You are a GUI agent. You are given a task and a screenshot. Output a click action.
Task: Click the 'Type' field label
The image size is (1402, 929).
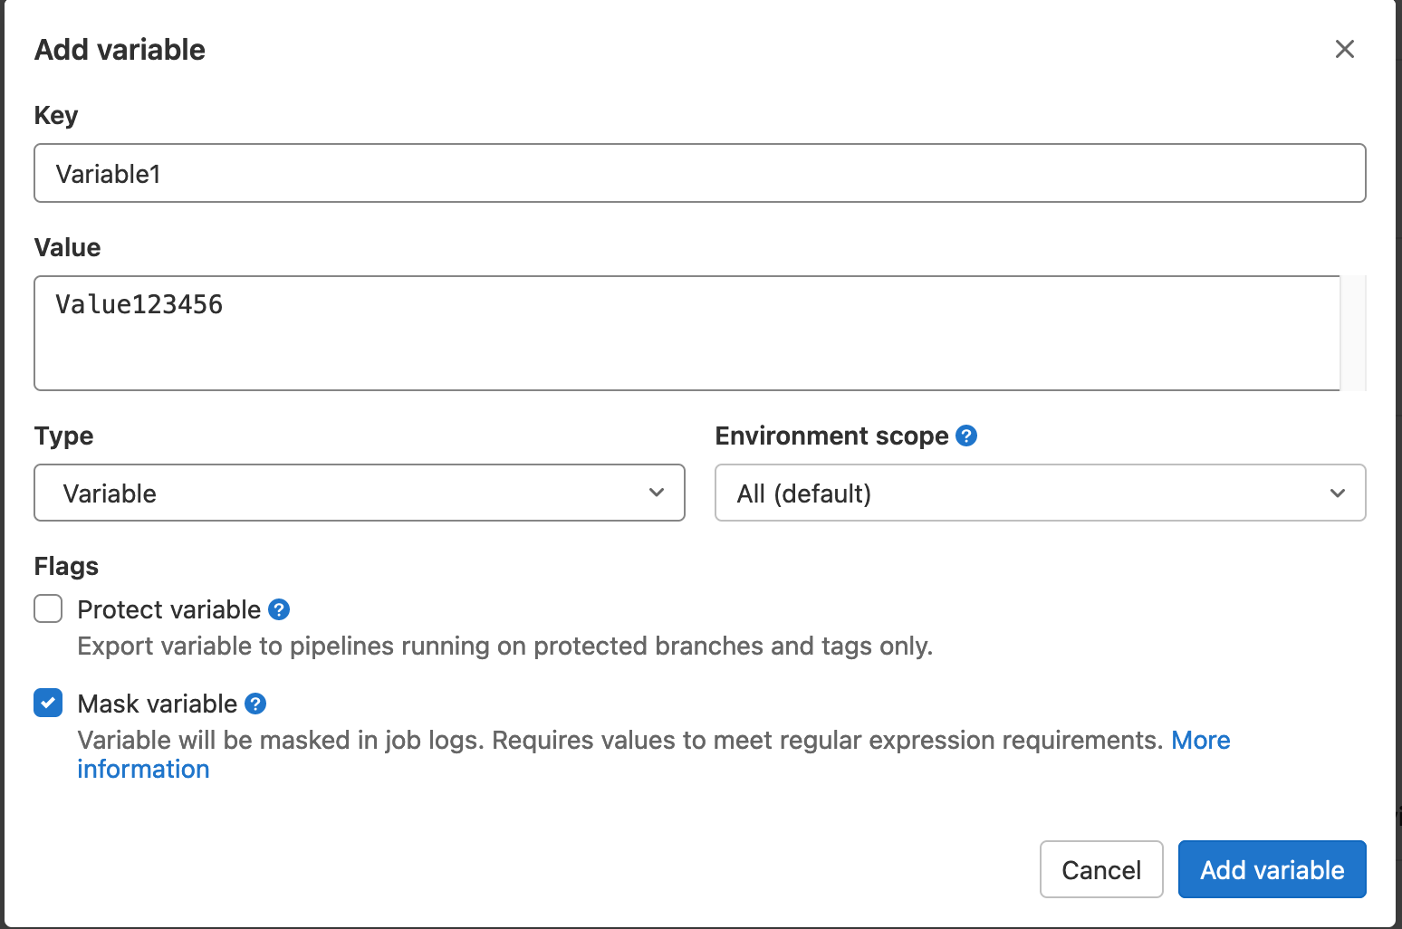click(63, 436)
